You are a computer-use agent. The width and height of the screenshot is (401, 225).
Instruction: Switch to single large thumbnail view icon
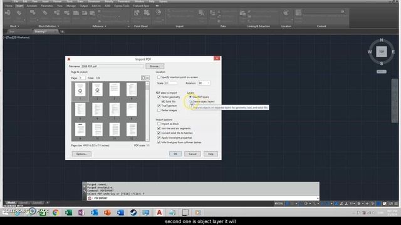143,77
